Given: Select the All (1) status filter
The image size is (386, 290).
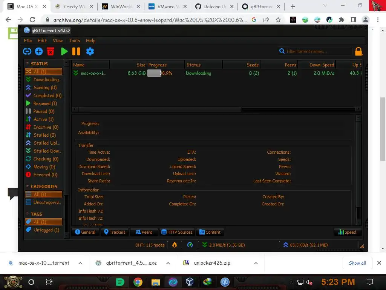Looking at the screenshot, I should (x=44, y=71).
